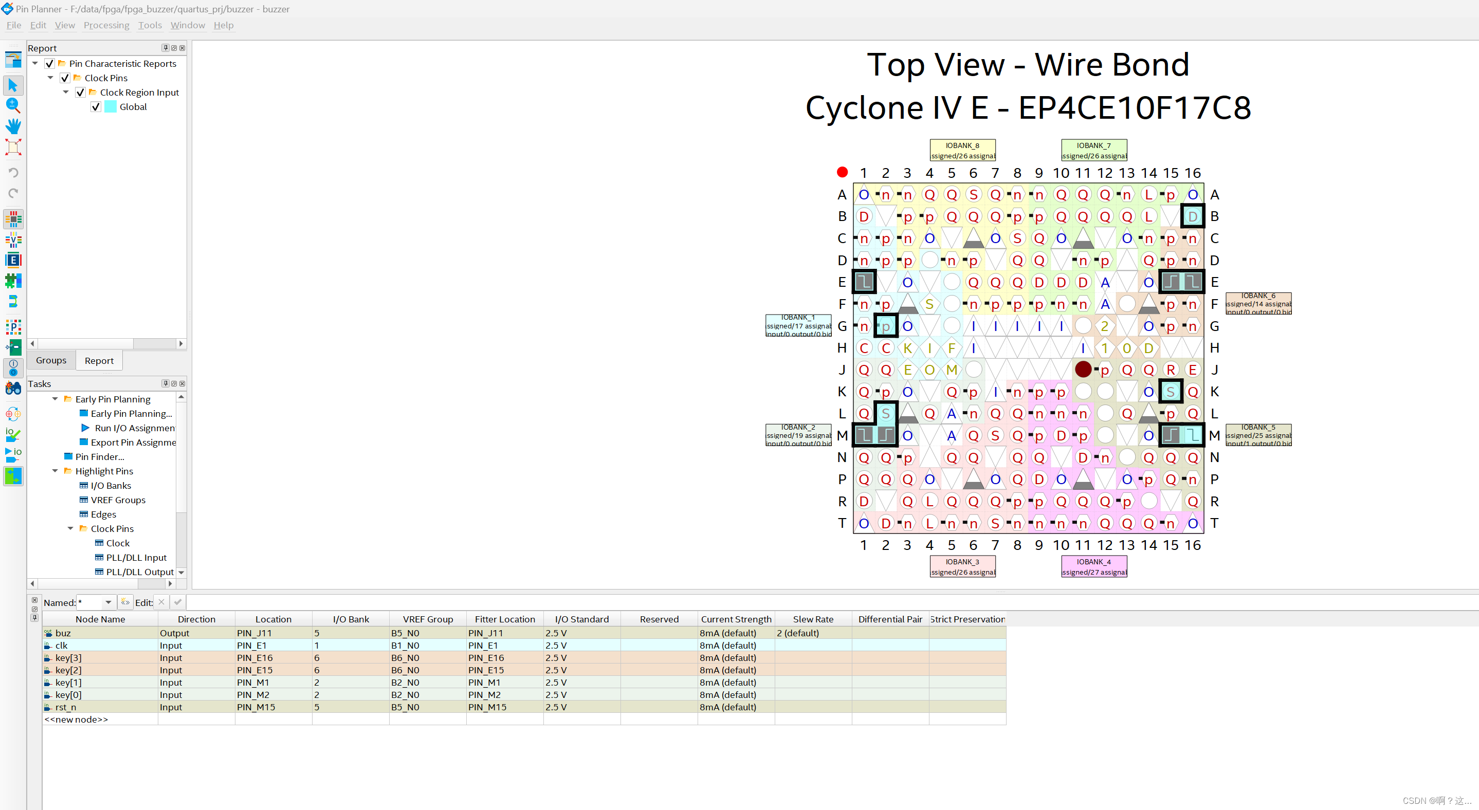The width and height of the screenshot is (1479, 810).
Task: Click Tasks panel vertical scrollbar down arrow
Action: pyautogui.click(x=181, y=573)
